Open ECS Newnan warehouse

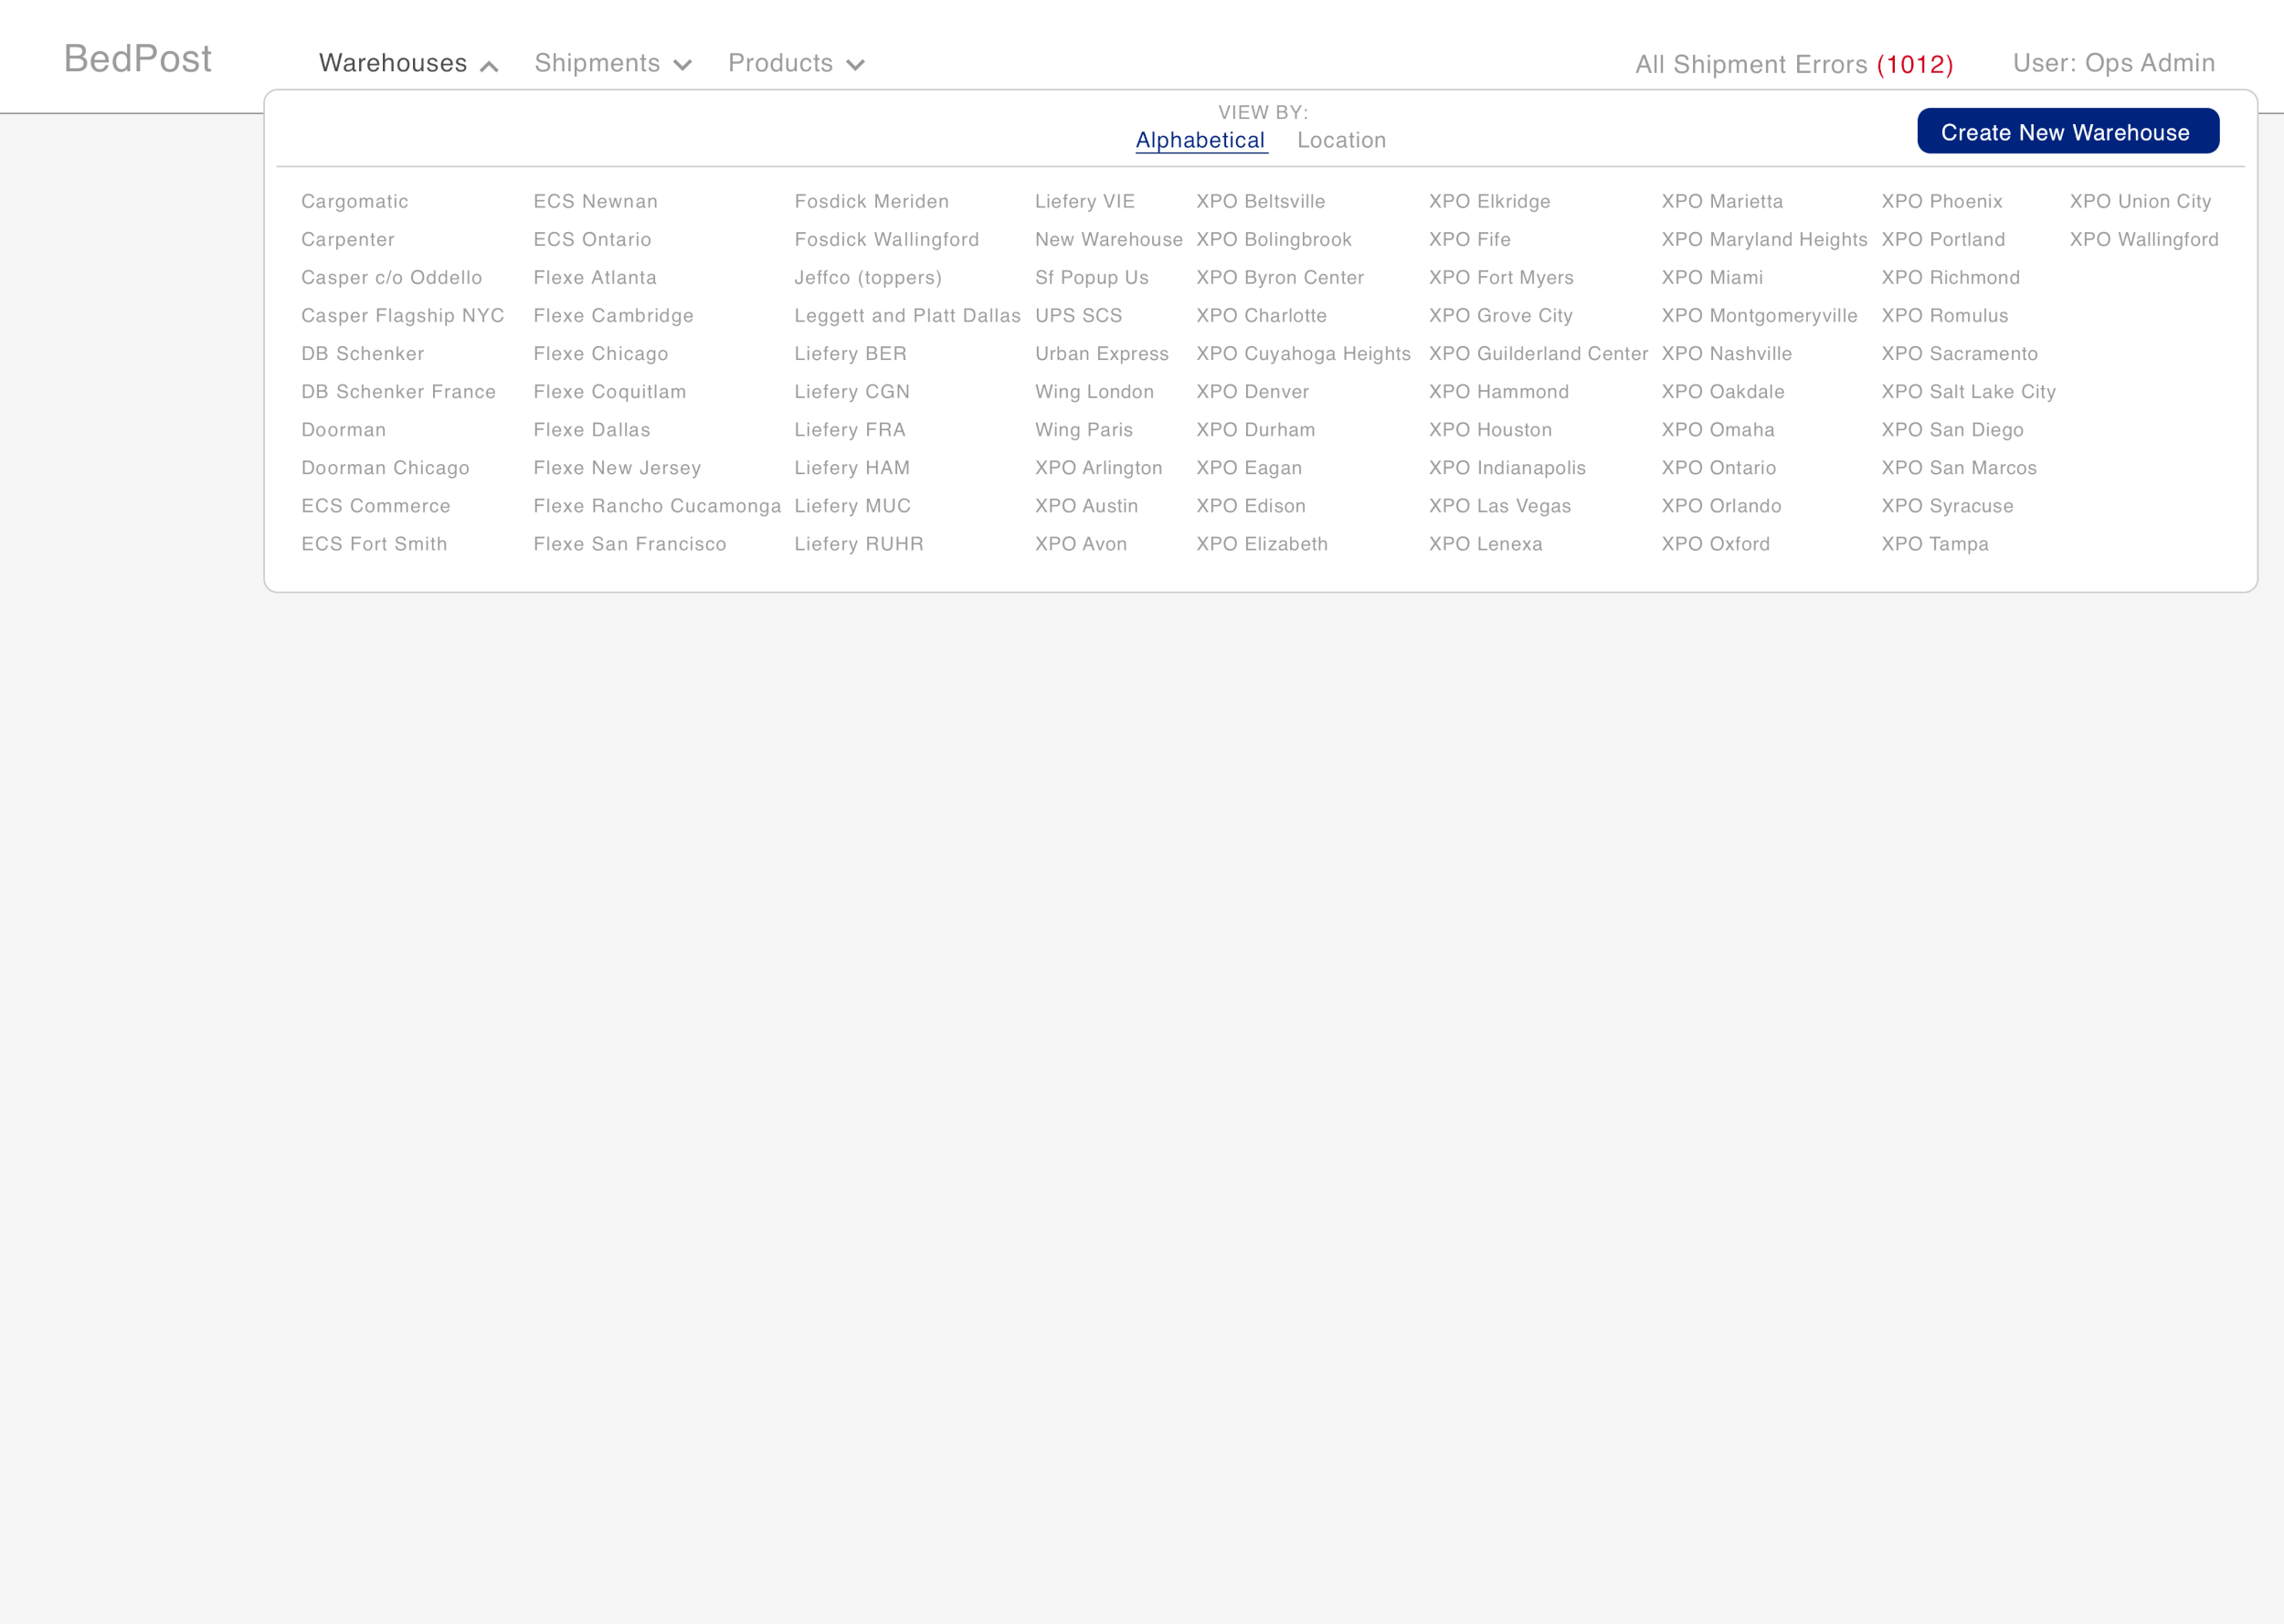(595, 201)
